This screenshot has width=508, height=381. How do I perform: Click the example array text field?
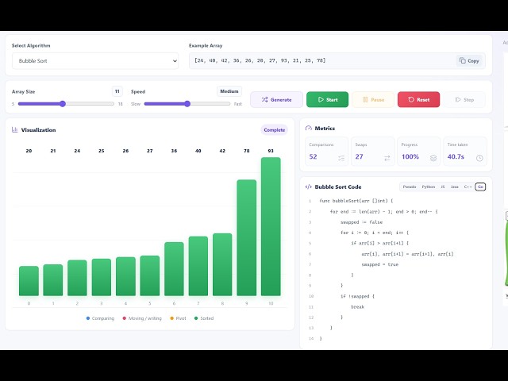click(337, 60)
